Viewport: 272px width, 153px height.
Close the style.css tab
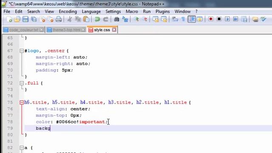(114, 30)
